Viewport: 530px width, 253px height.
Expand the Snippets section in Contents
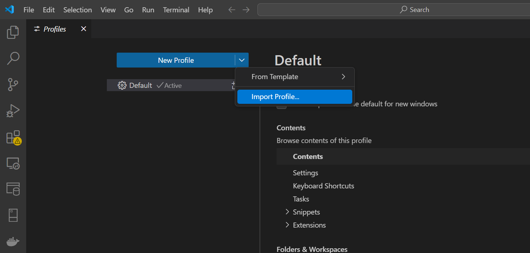(287, 212)
